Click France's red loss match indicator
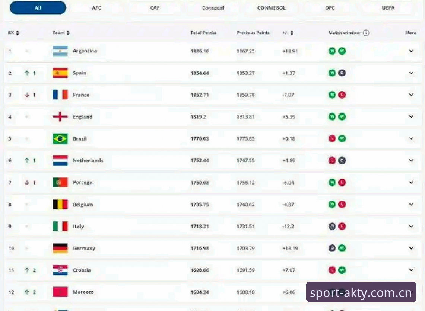 pyautogui.click(x=342, y=95)
